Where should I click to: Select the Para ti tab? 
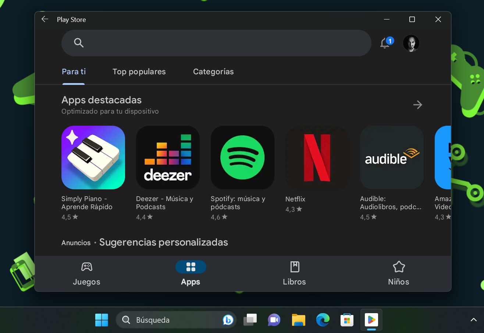[x=74, y=72]
